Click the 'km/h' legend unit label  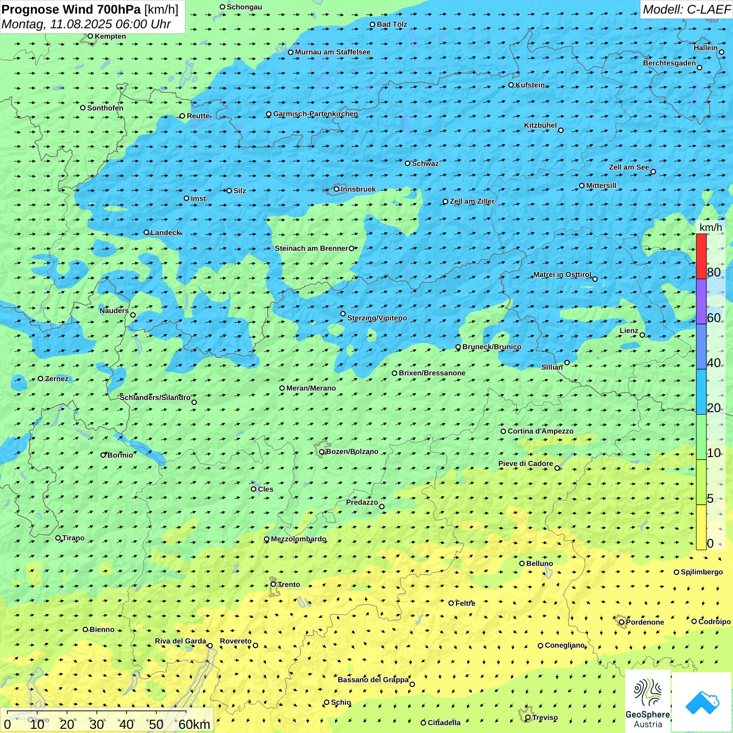click(x=710, y=227)
